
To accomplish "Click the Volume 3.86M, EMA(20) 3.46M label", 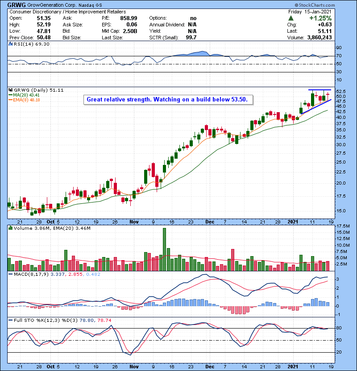I will point(52,228).
